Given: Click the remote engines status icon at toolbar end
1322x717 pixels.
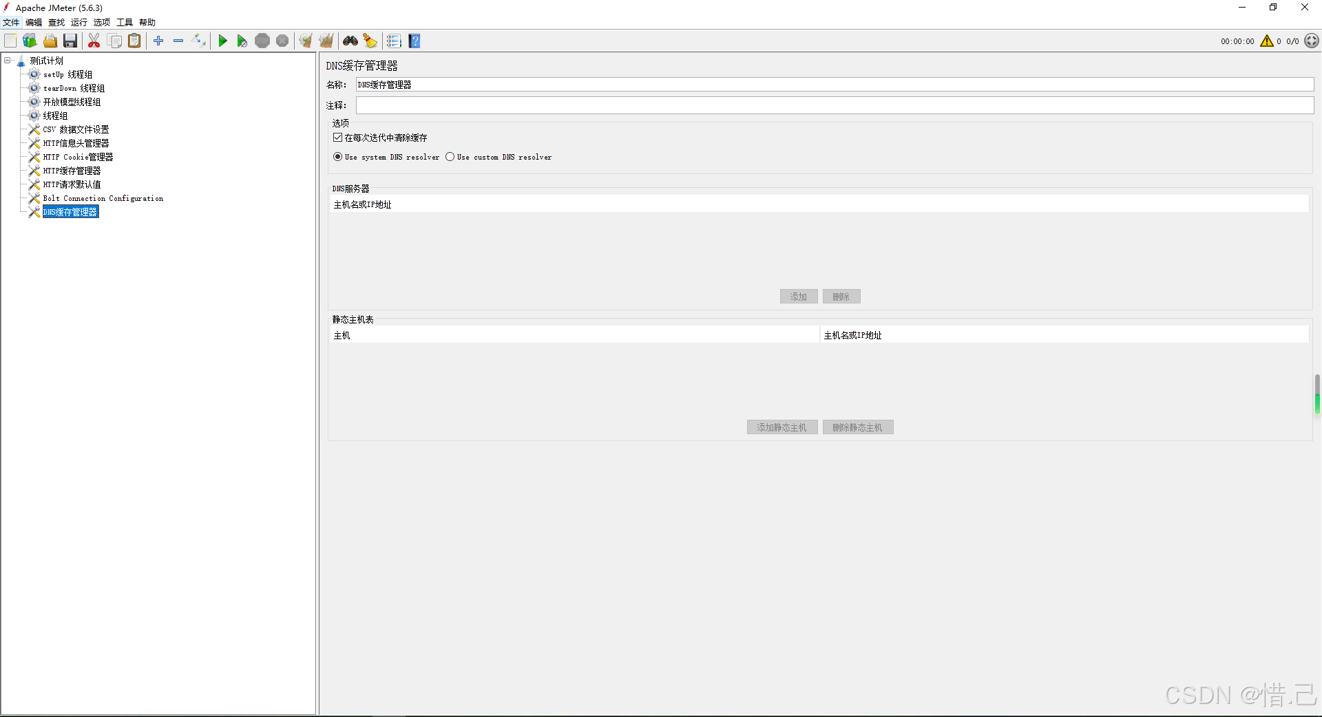Looking at the screenshot, I should (x=1312, y=41).
